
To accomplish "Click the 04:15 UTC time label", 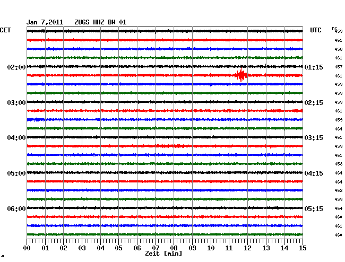I will [x=314, y=173].
